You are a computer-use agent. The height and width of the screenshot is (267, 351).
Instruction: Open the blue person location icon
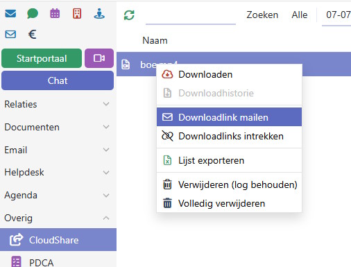pyautogui.click(x=99, y=13)
